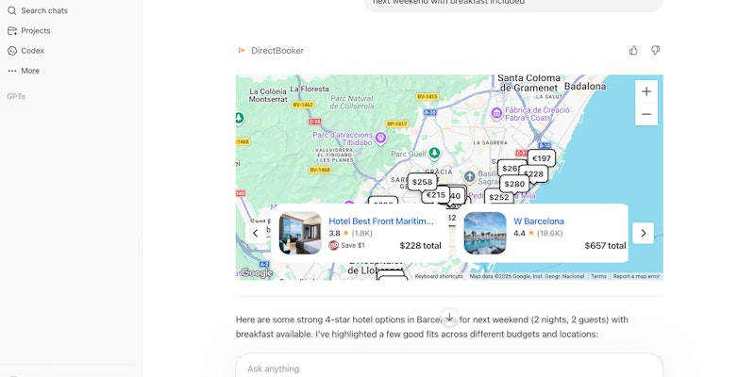Click the Parc Güell map pin

434,154
